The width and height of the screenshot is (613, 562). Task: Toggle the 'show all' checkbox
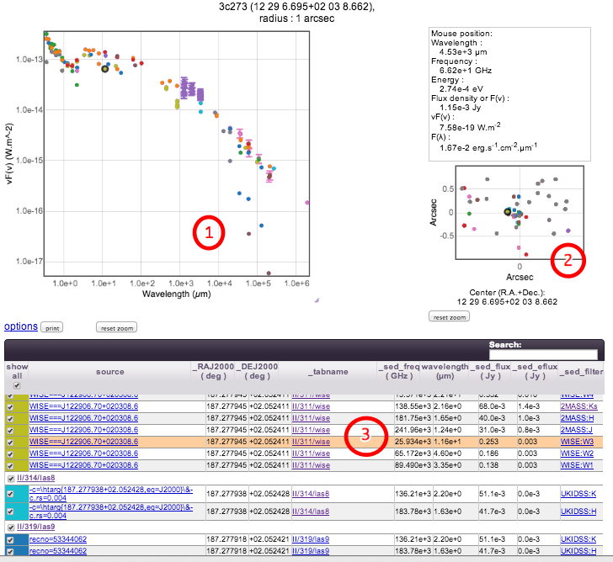[16, 385]
